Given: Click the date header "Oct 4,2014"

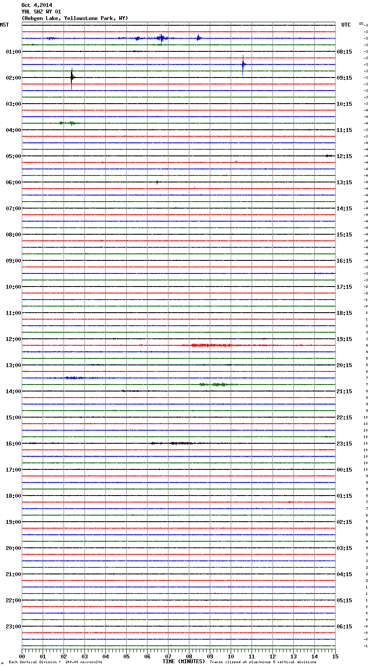Looking at the screenshot, I should tap(37, 5).
